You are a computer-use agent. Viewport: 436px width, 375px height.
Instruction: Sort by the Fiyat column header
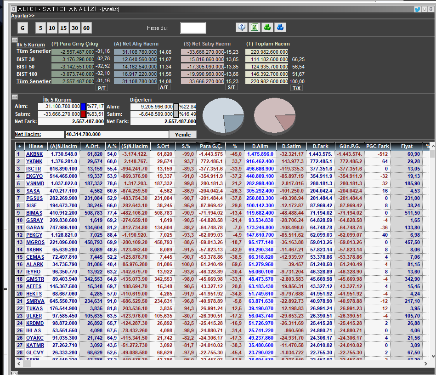[x=407, y=146]
